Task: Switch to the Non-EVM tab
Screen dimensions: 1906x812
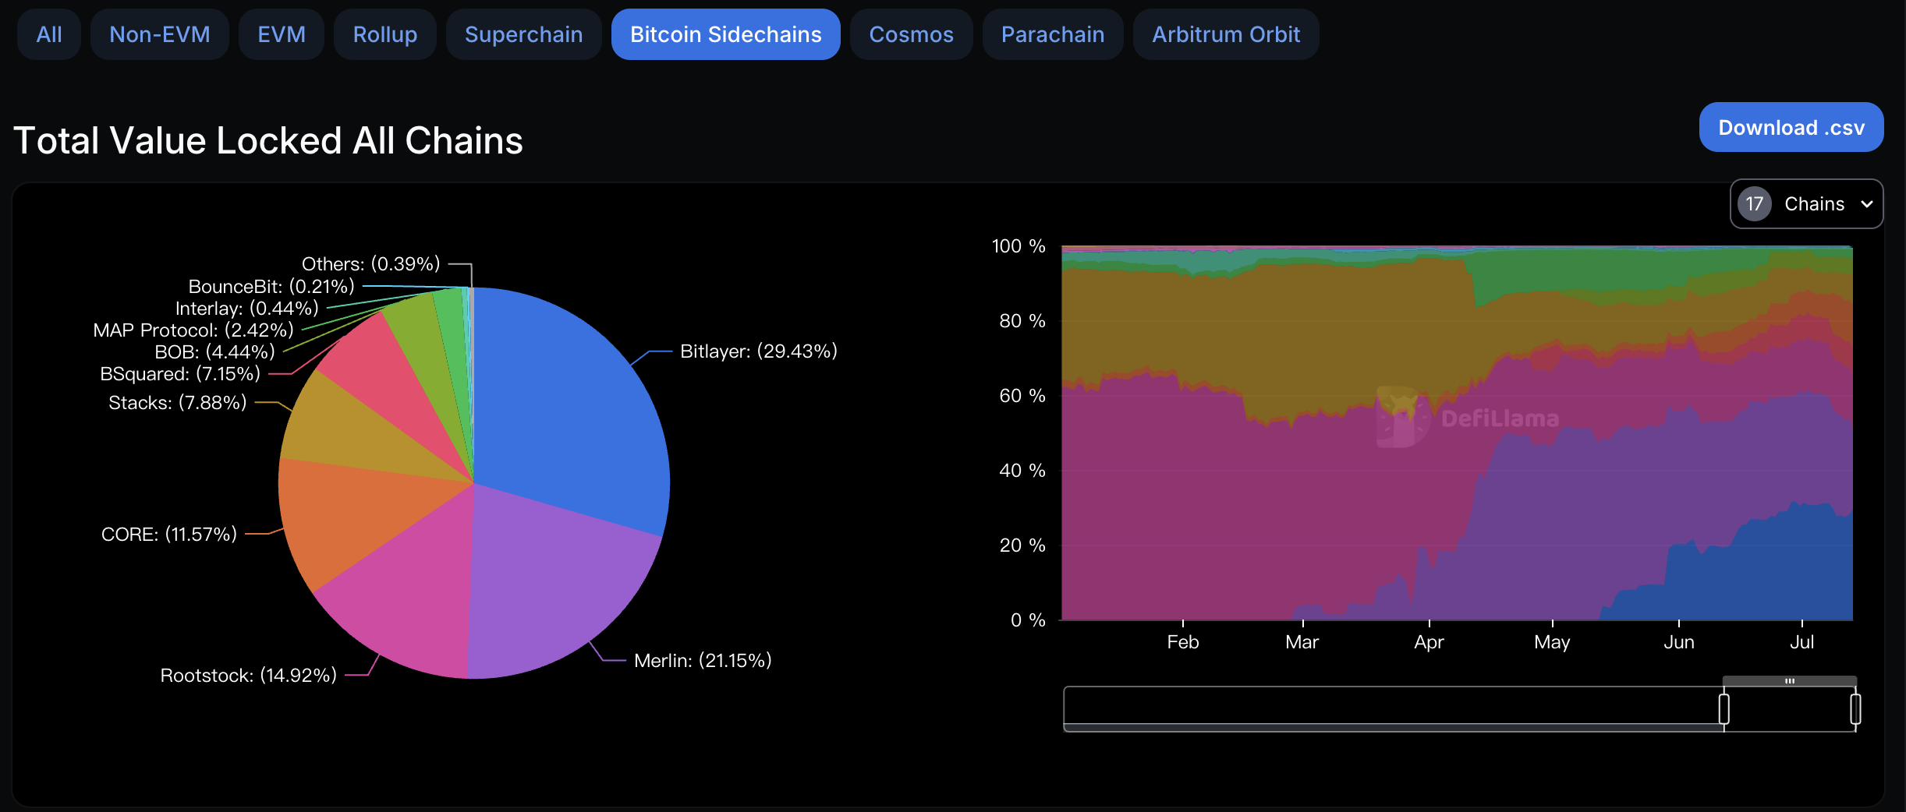Action: click(159, 34)
